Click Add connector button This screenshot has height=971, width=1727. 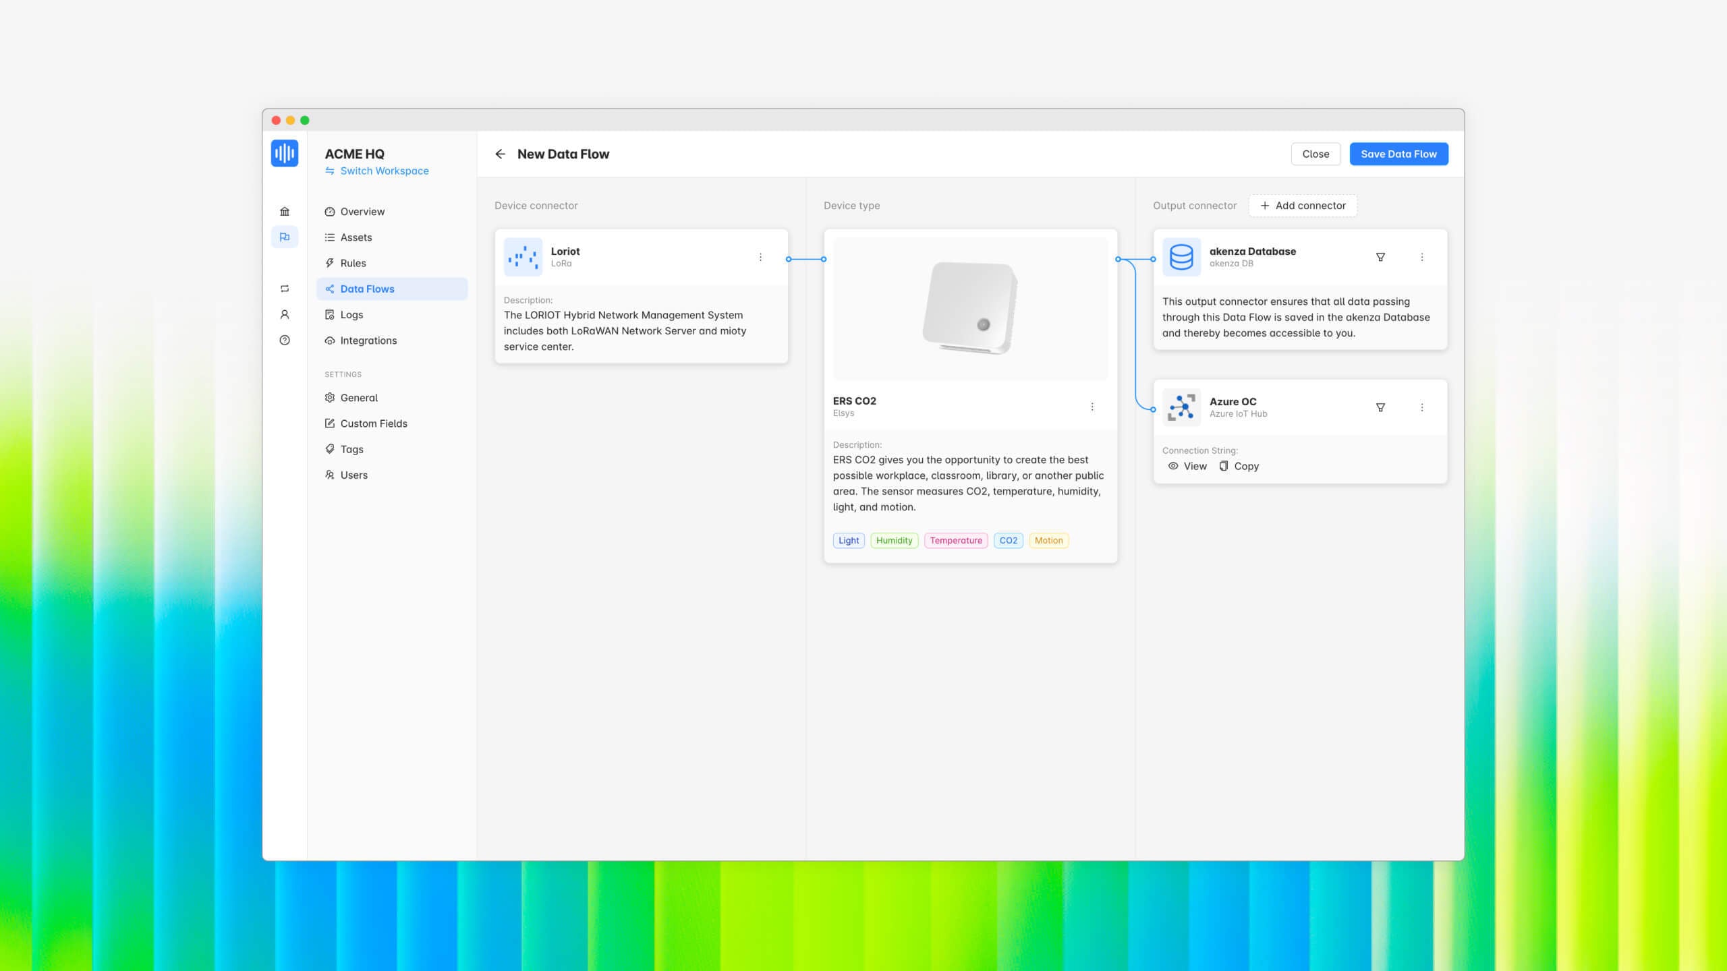click(1303, 206)
